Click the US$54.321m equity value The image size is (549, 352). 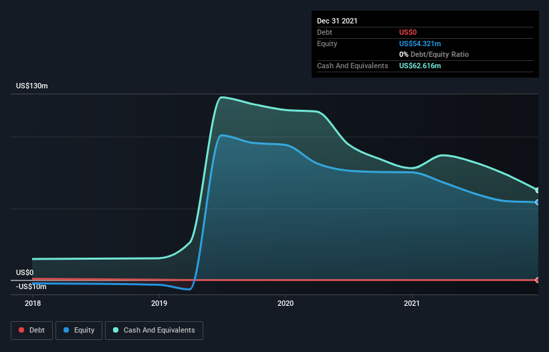click(420, 43)
